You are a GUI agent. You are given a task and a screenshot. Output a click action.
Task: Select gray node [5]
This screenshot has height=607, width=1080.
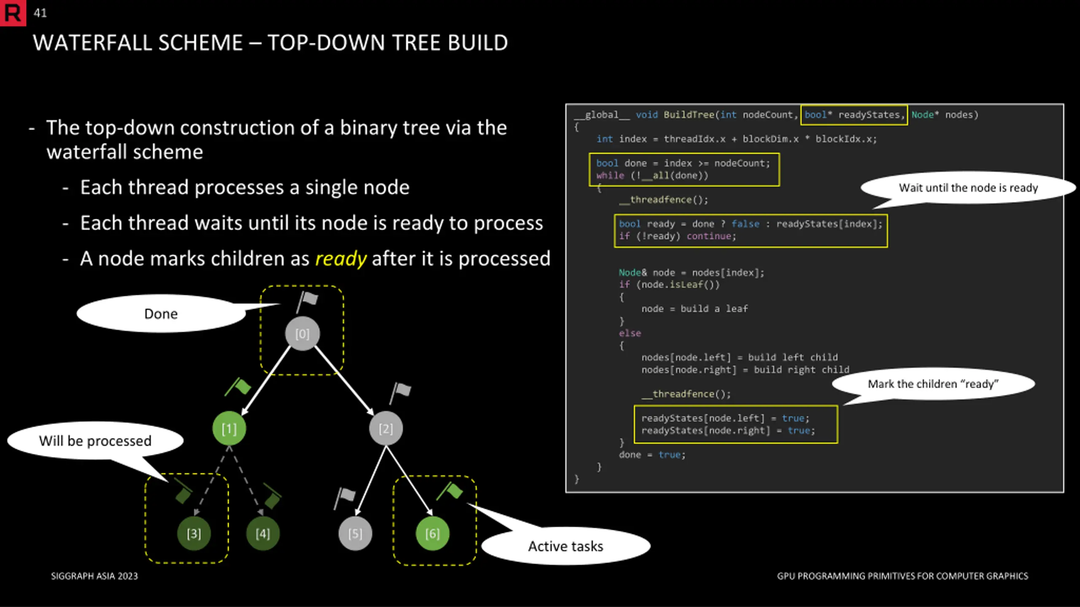pyautogui.click(x=355, y=534)
